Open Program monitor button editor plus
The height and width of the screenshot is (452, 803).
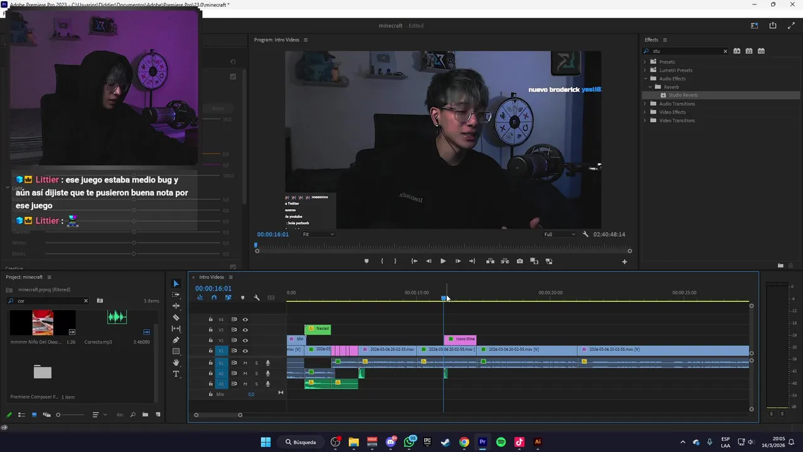[x=624, y=262]
